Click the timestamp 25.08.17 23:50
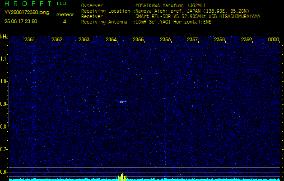This screenshot has width=284, height=181. (x=21, y=21)
